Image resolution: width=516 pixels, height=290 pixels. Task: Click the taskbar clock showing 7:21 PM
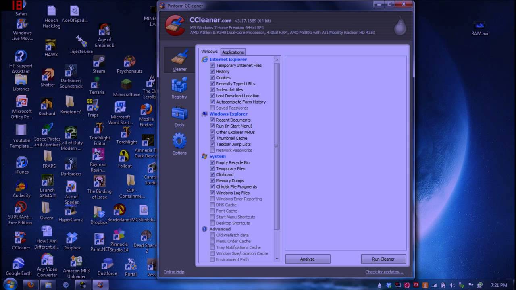coord(499,285)
